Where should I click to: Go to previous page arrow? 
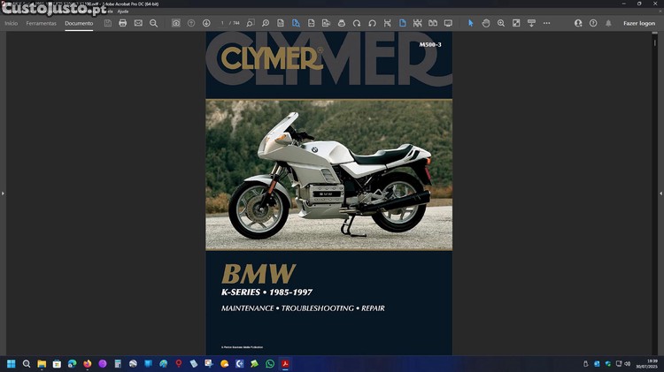[191, 23]
